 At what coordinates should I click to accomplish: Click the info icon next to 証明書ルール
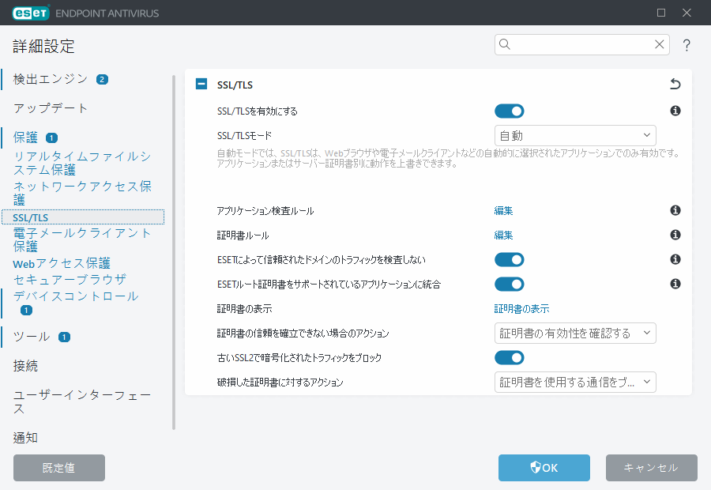pyautogui.click(x=675, y=234)
